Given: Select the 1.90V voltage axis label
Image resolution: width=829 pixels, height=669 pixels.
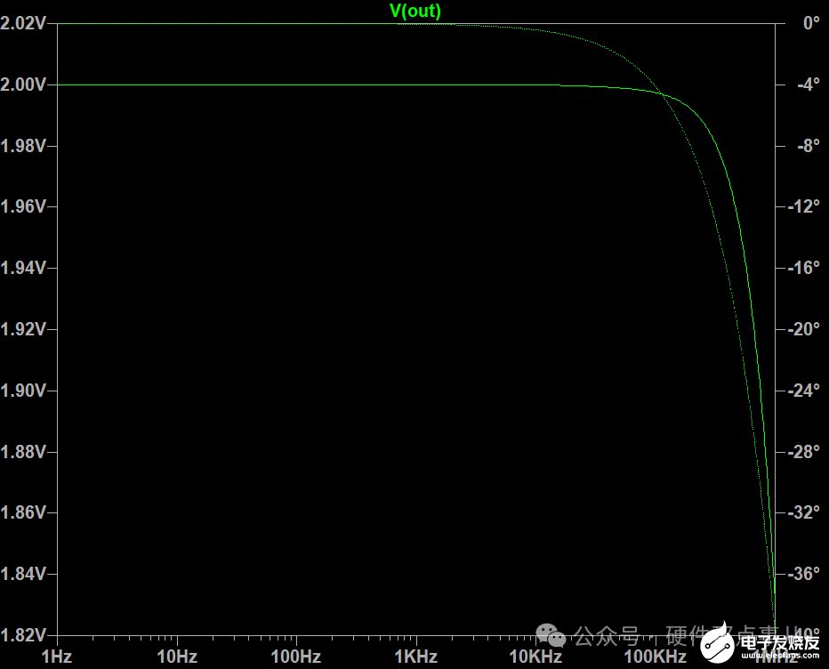Looking at the screenshot, I should (23, 391).
